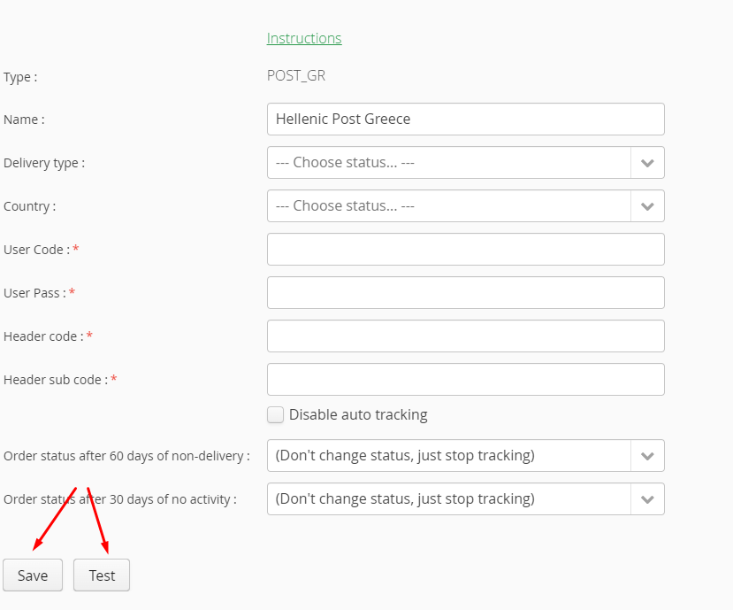Open the Country dropdown
Screen dimensions: 733x610
coord(466,206)
